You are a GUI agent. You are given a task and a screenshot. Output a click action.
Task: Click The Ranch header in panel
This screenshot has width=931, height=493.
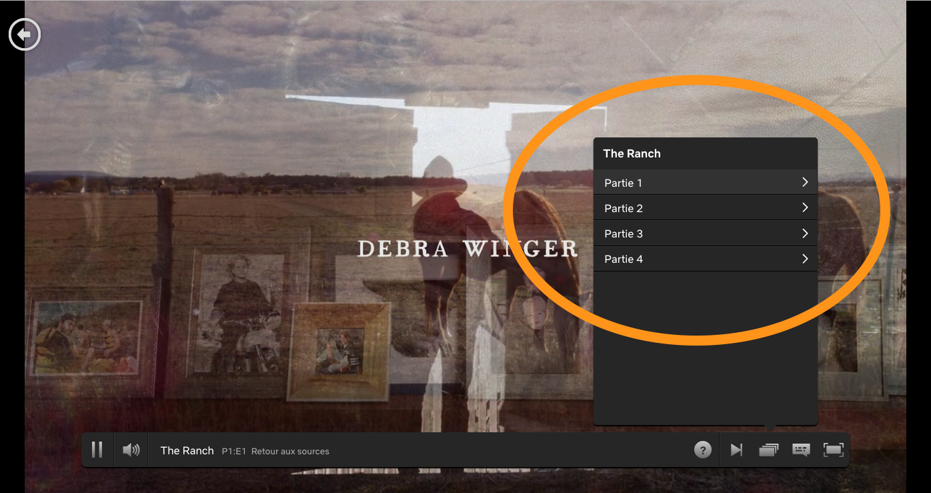(632, 153)
